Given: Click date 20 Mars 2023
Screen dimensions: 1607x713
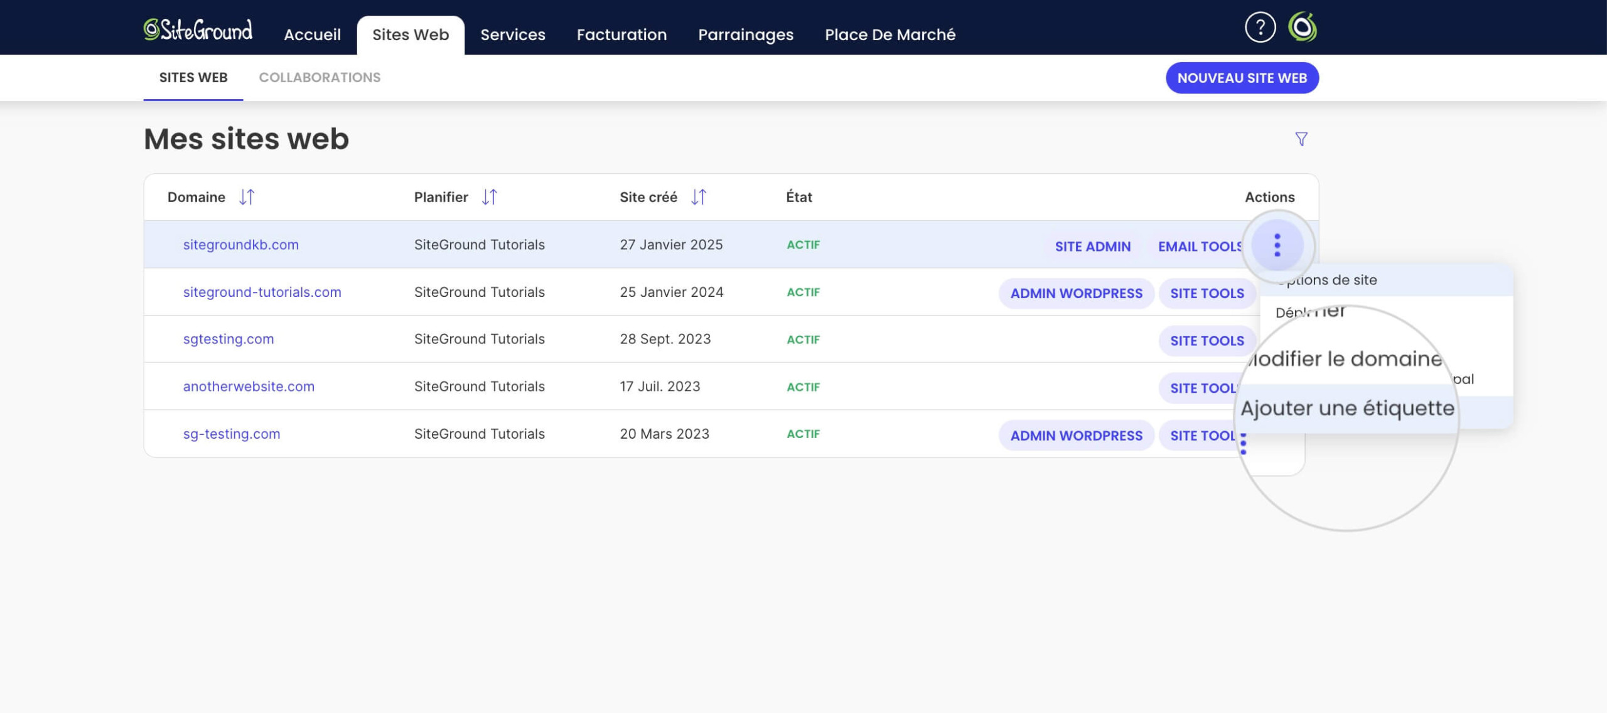Looking at the screenshot, I should click(x=664, y=434).
